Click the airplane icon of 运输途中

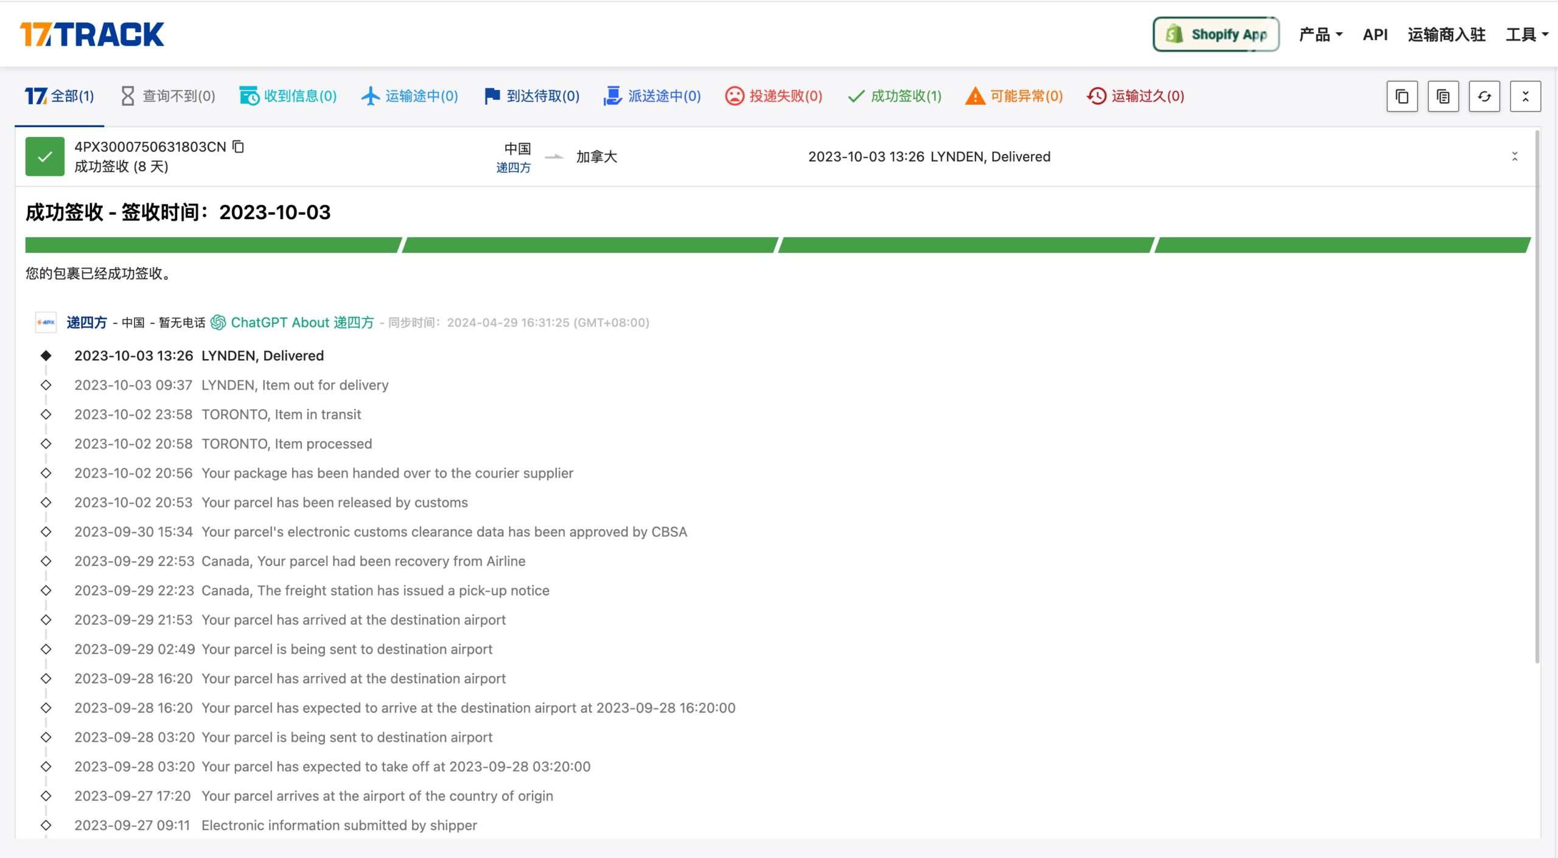[x=370, y=96]
